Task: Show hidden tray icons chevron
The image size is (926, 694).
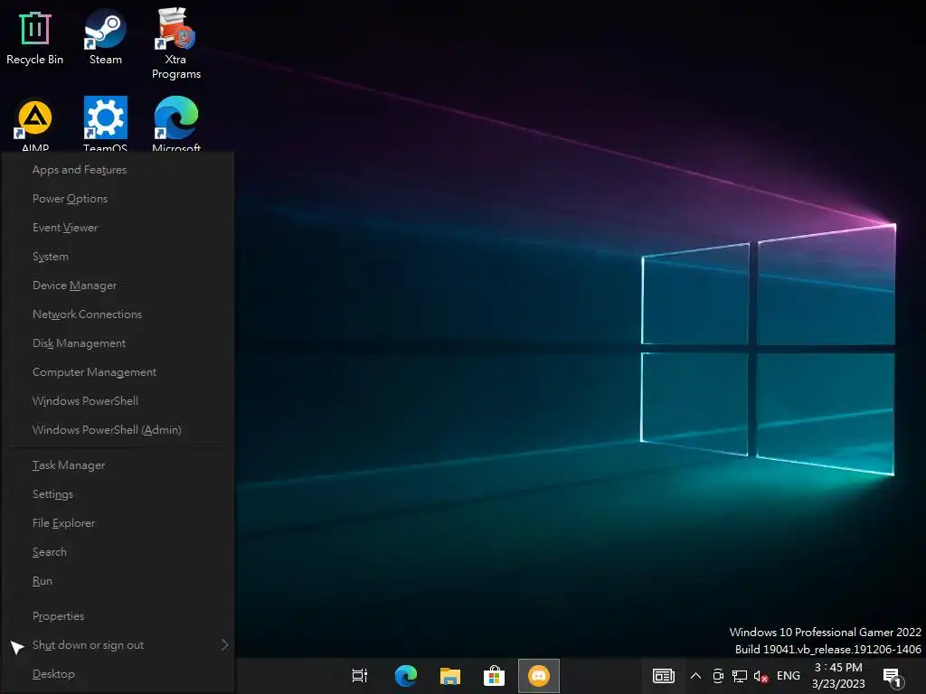Action: [695, 676]
